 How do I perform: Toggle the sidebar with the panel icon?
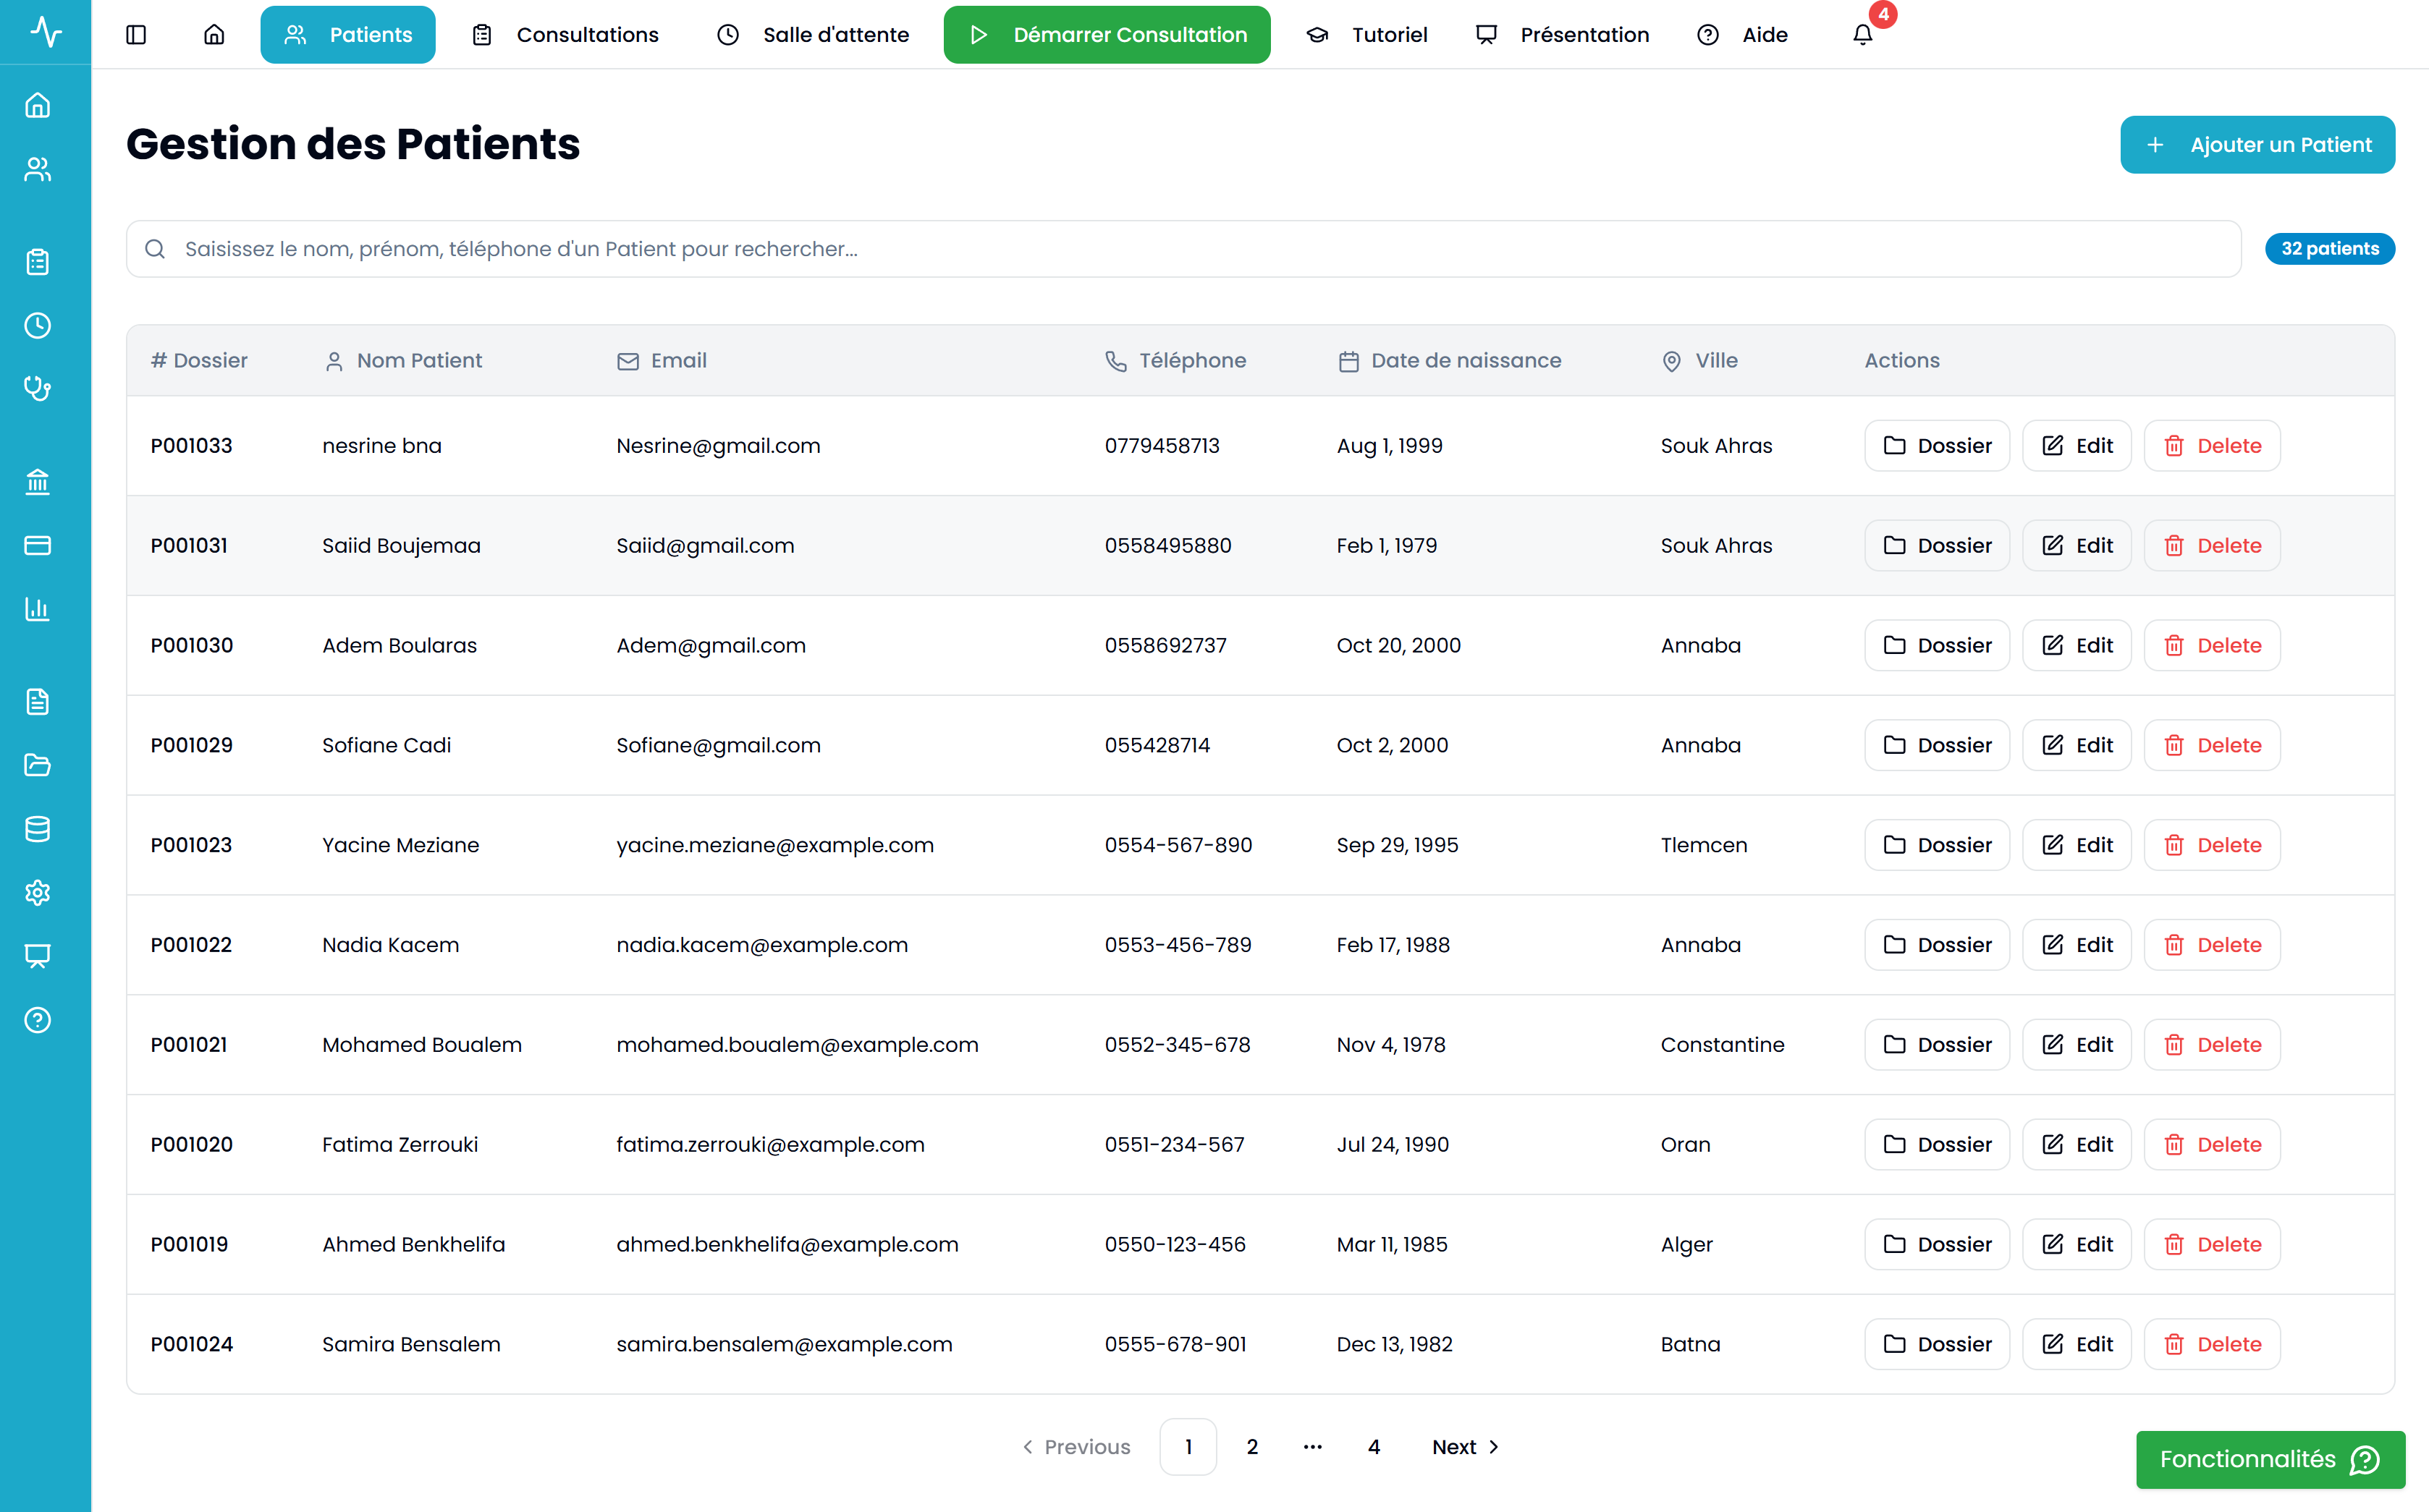click(136, 33)
